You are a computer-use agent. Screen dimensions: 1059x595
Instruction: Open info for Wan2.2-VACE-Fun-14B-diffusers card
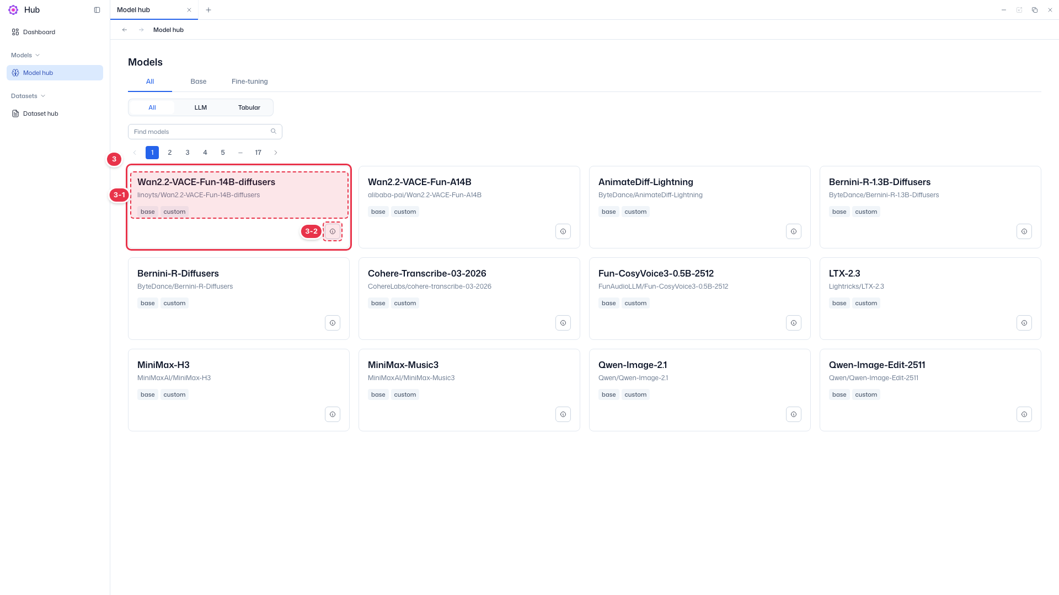pos(333,231)
